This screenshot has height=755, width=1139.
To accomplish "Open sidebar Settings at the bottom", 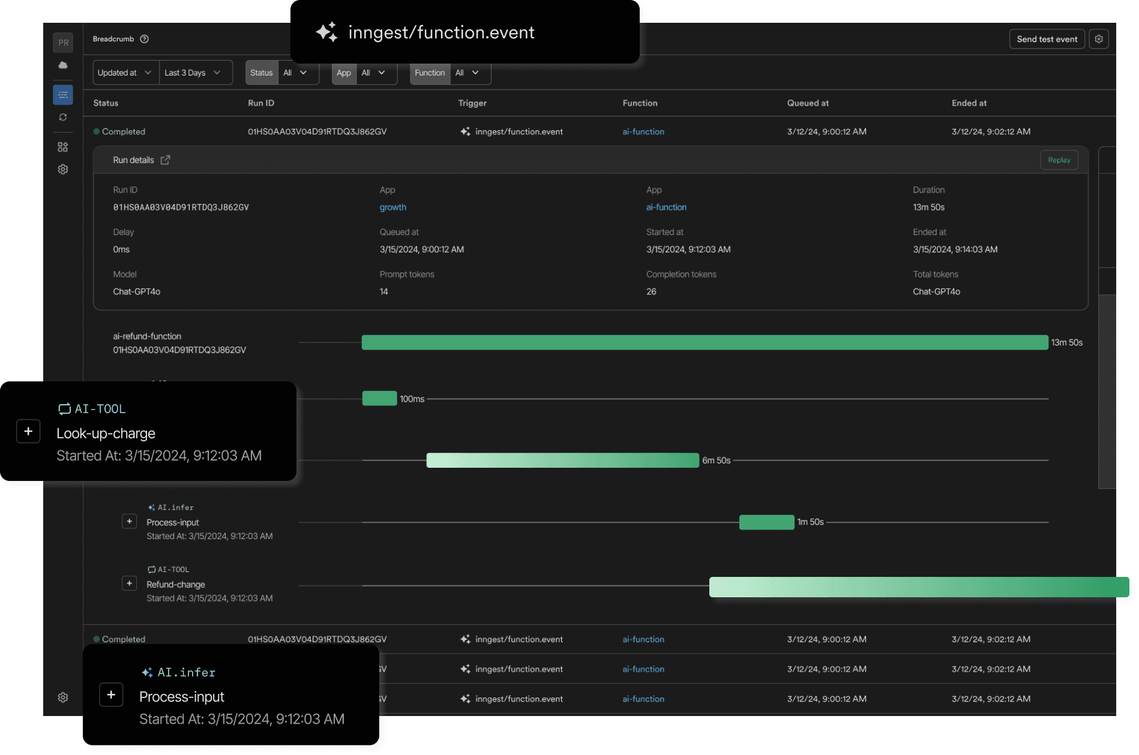I will [63, 697].
